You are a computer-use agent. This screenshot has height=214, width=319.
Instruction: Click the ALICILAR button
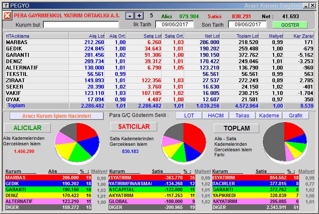tap(28, 128)
